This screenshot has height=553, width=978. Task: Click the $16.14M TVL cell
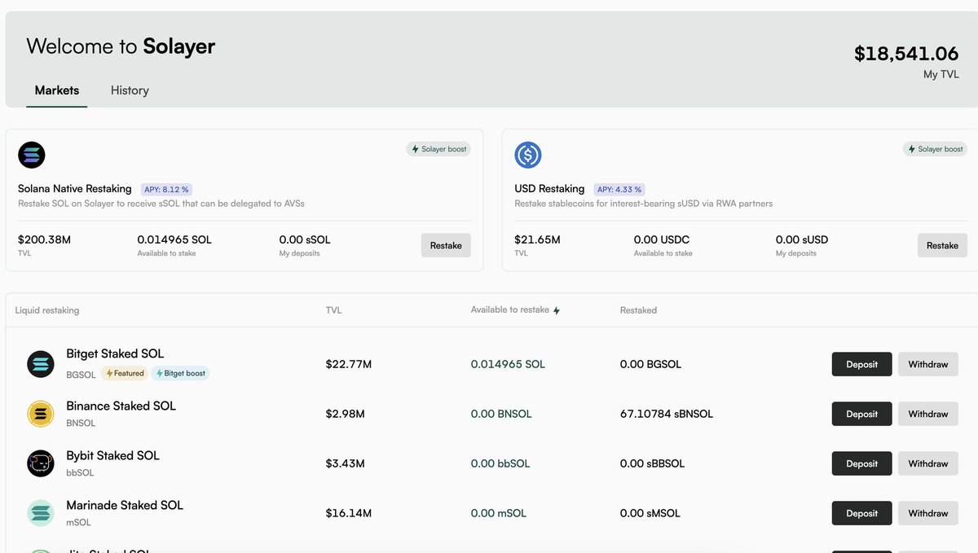348,513
